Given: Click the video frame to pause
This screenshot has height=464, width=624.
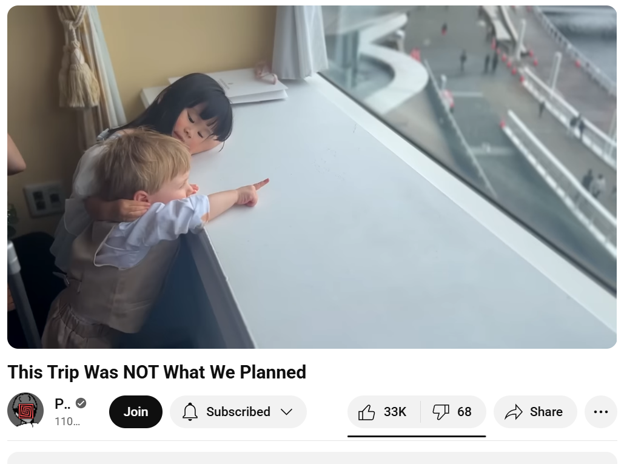Looking at the screenshot, I should 312,177.
